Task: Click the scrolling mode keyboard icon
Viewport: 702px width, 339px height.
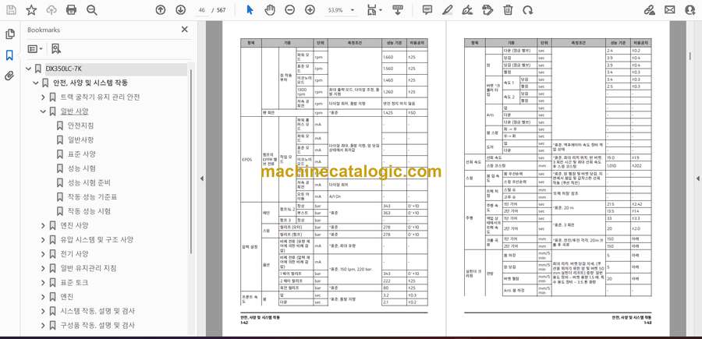Action: click(x=398, y=10)
